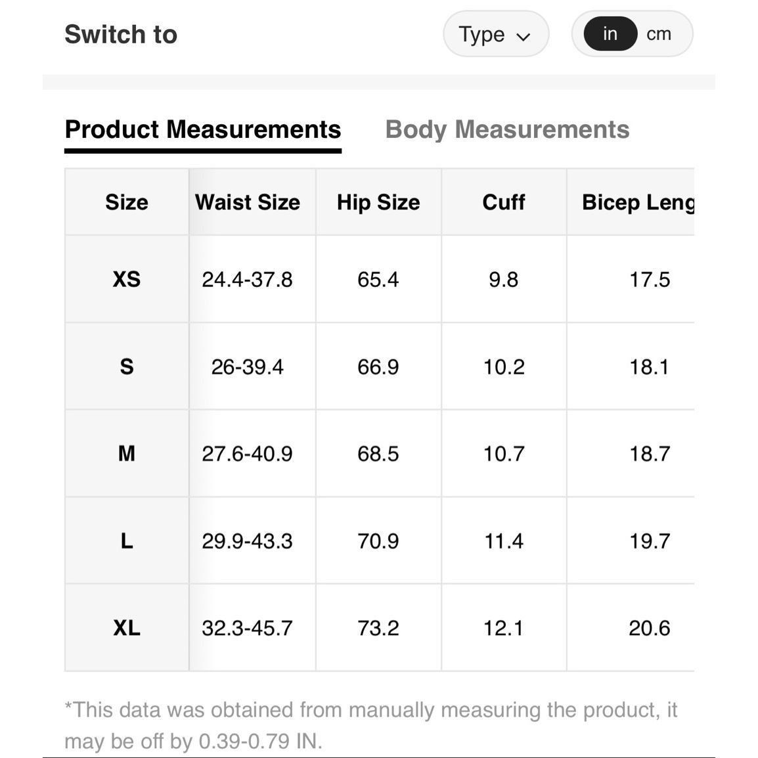Select the S size row label

pos(127,367)
